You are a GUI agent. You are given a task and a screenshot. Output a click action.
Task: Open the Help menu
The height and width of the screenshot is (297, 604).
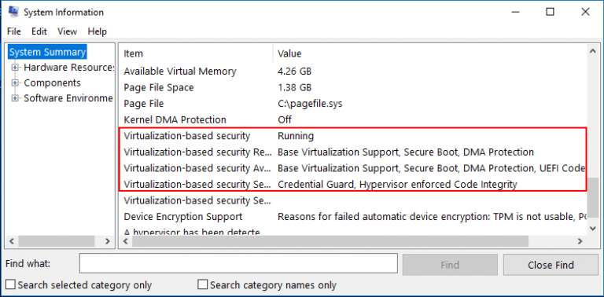coord(97,31)
